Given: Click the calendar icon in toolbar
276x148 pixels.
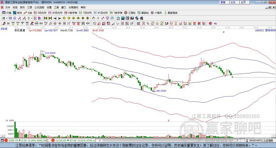Looking at the screenshot, I should click(x=118, y=18).
